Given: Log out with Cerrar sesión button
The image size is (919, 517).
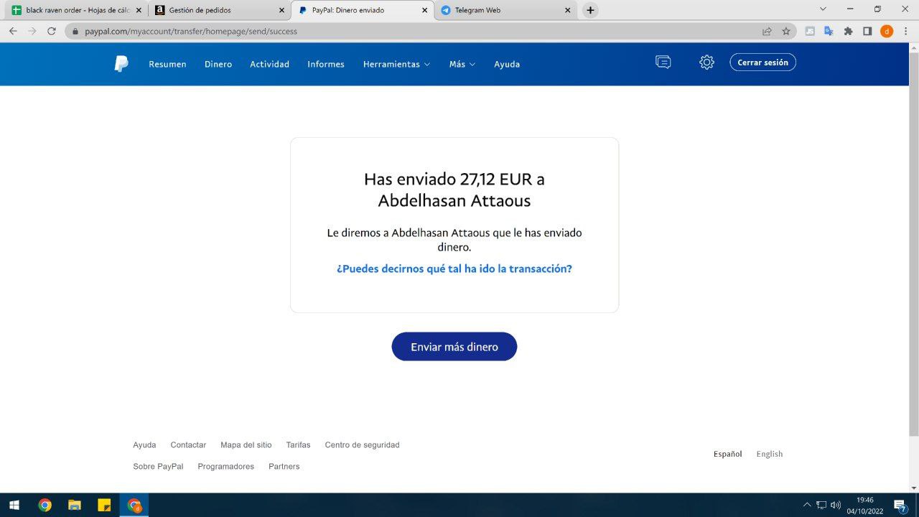Looking at the screenshot, I should click(762, 62).
